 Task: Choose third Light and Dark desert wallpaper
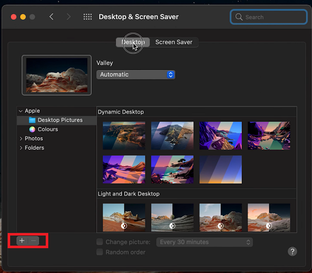(221, 217)
